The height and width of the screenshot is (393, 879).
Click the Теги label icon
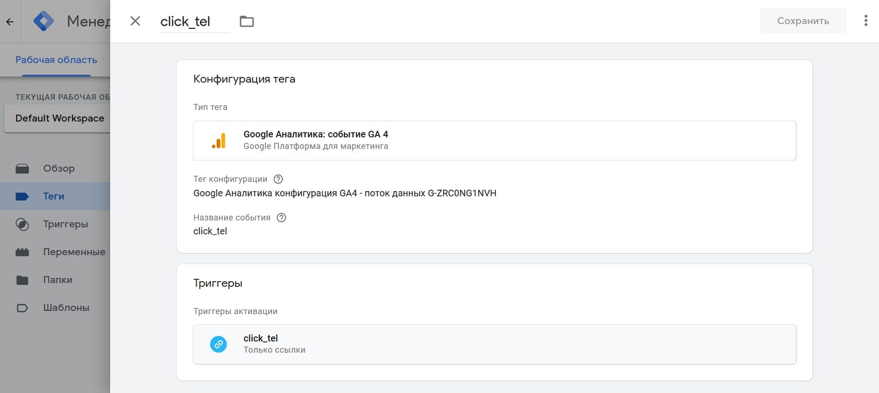point(22,196)
